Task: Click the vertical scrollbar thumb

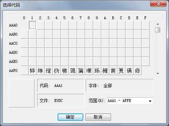Action: pos(158,30)
